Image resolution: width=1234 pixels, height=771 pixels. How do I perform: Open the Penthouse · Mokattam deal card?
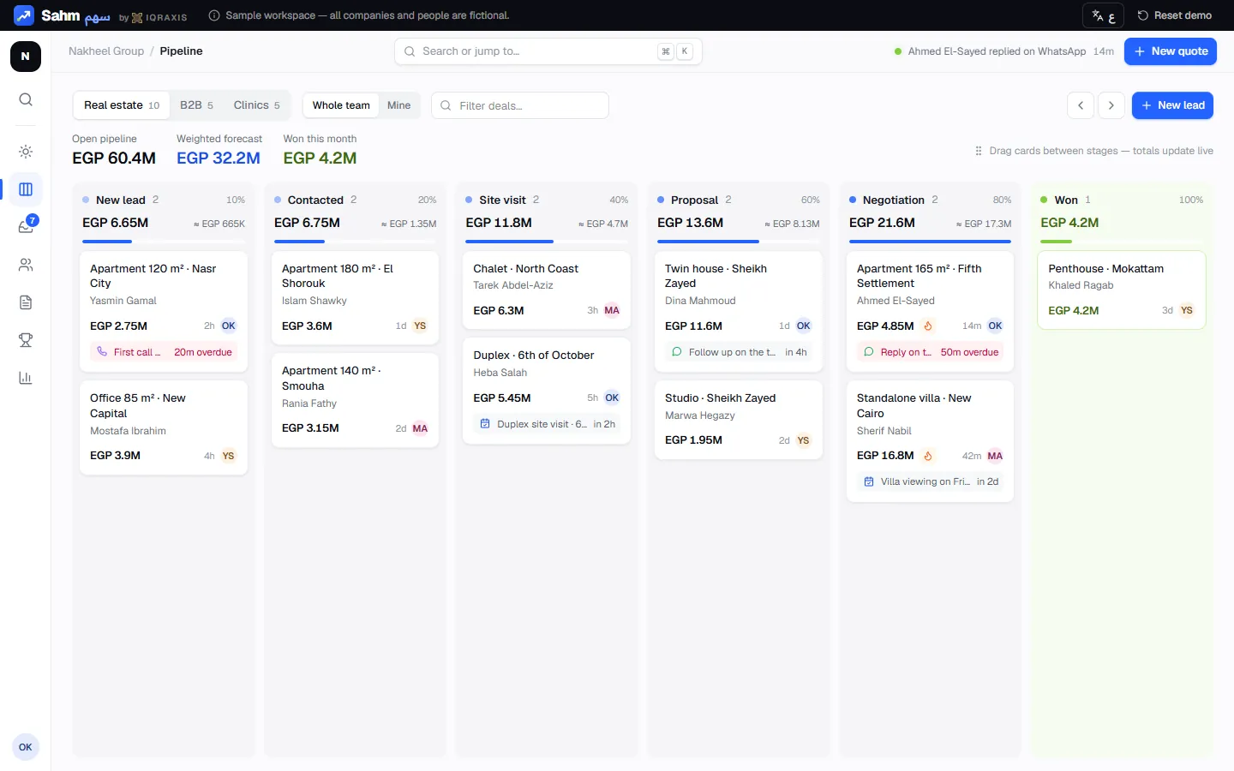click(x=1122, y=290)
